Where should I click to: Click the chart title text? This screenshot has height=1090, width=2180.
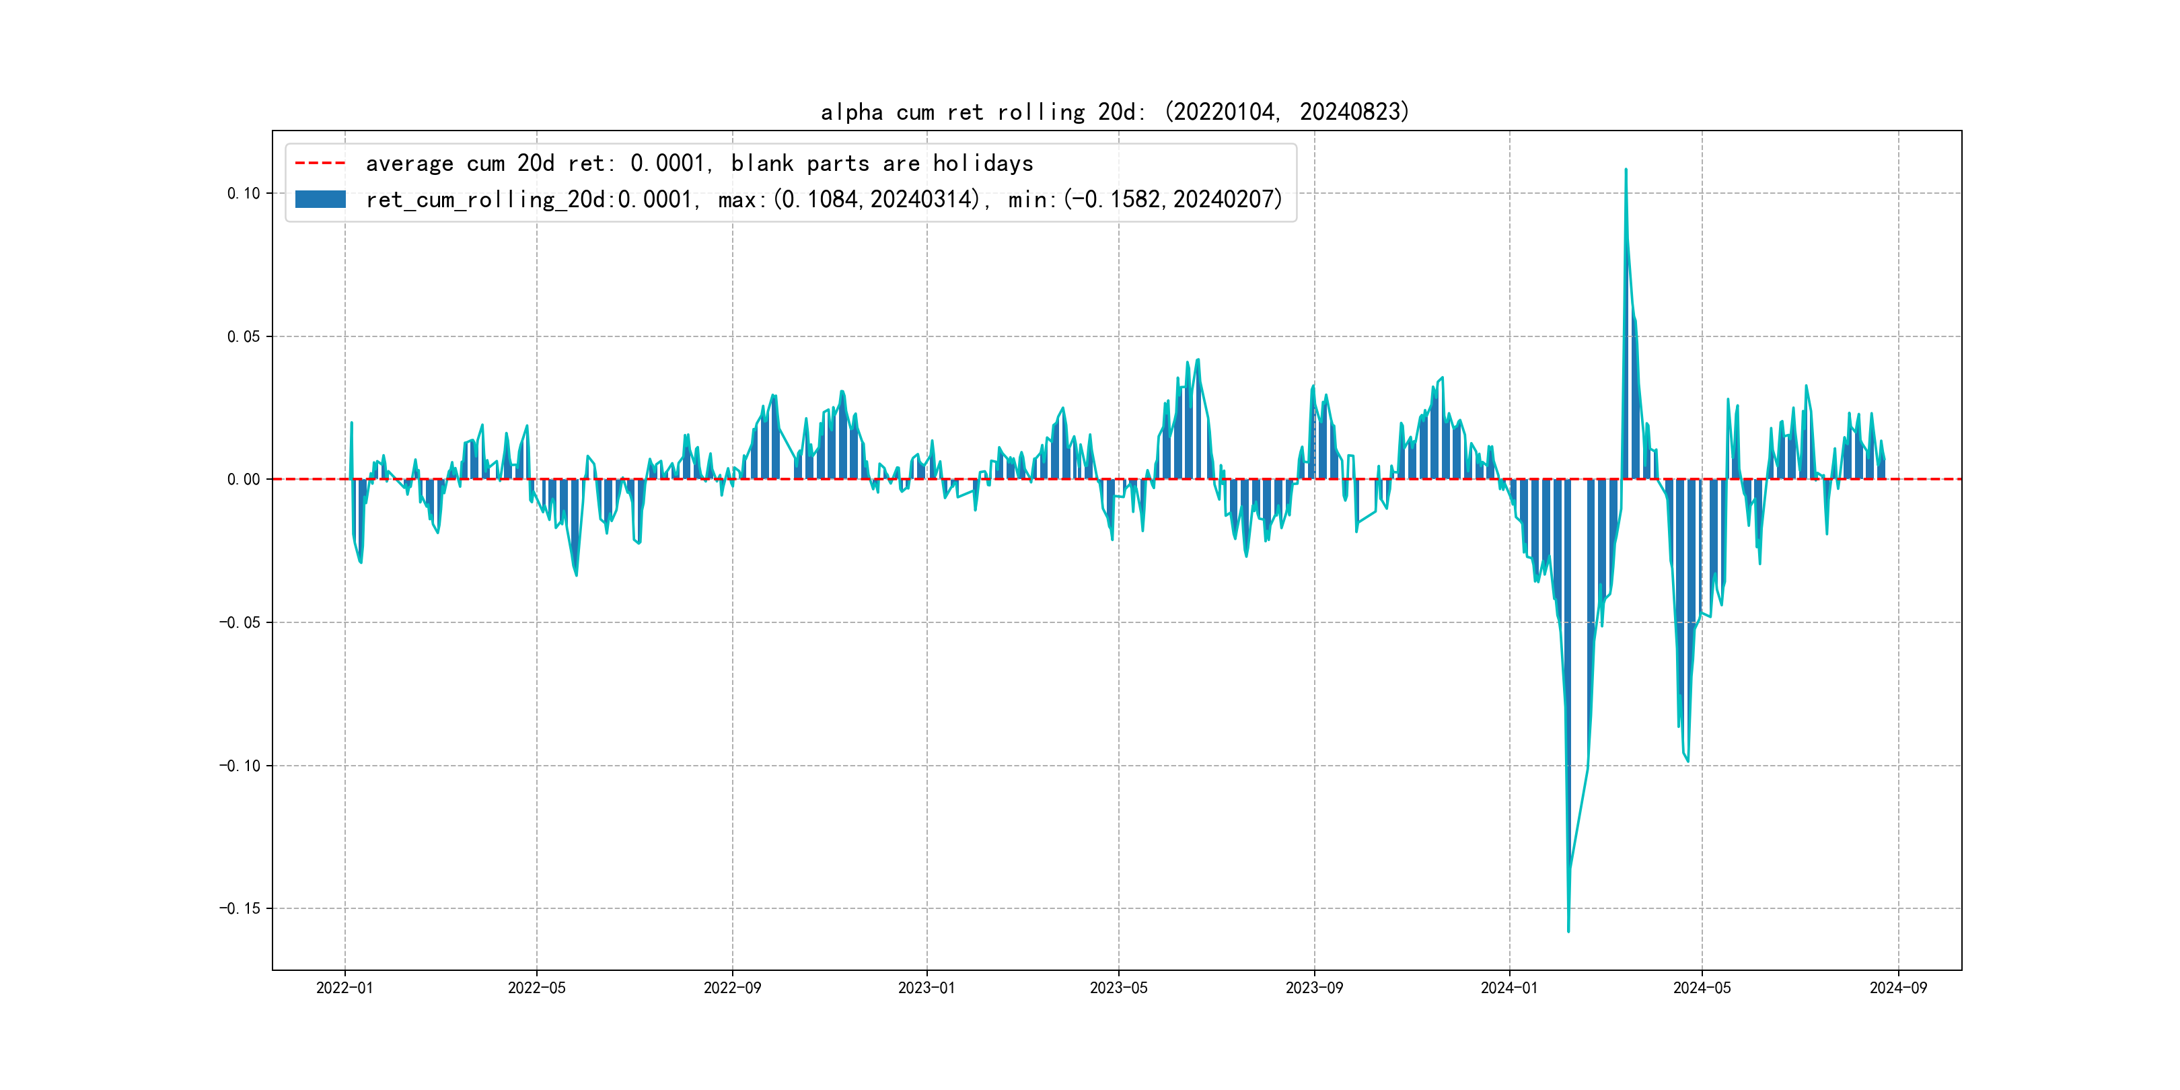[1114, 112]
